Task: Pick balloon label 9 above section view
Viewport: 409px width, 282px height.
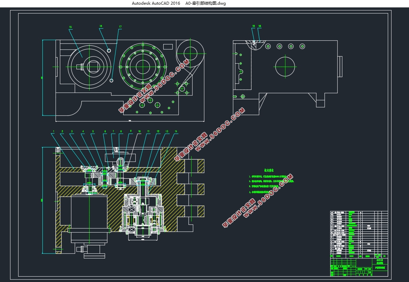Action: (131, 131)
